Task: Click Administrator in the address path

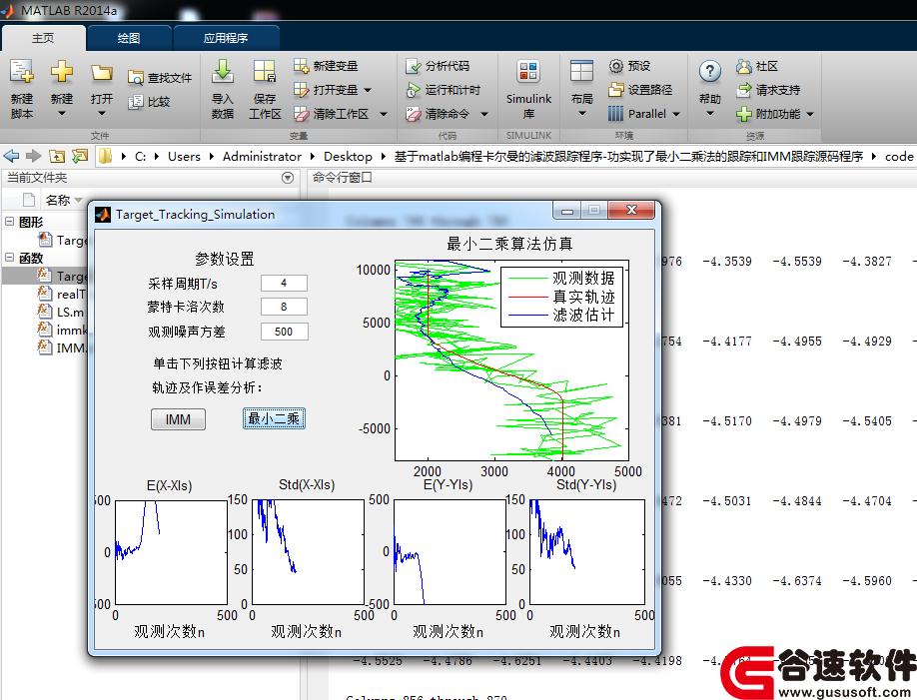Action: point(262,157)
